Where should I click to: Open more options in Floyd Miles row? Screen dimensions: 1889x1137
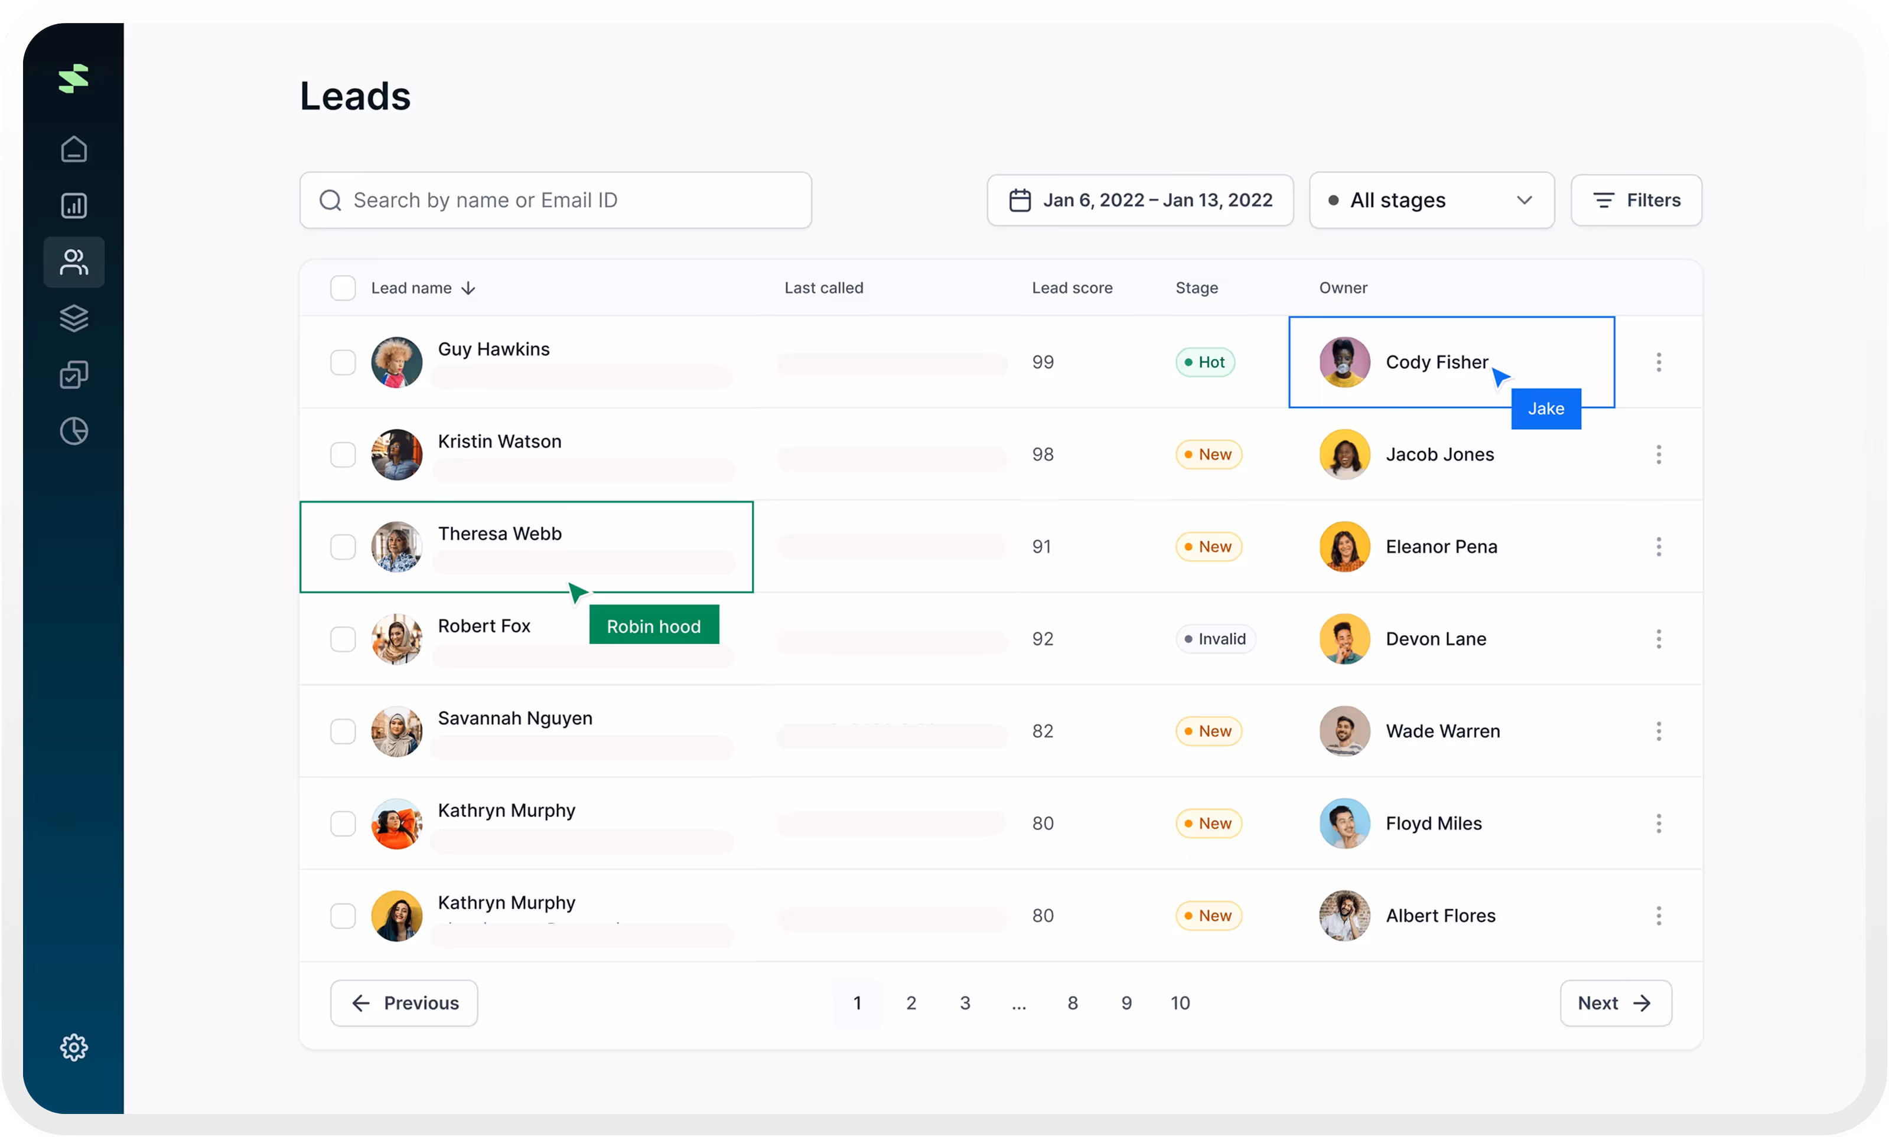(1659, 824)
